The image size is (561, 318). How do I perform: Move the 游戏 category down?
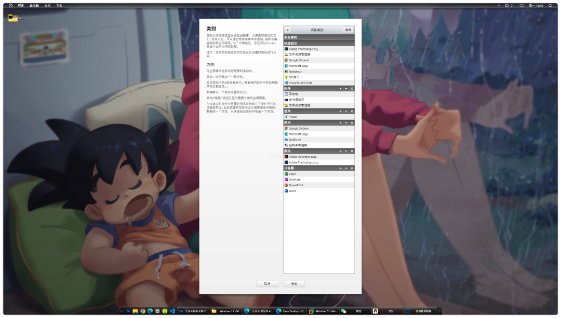[346, 112]
